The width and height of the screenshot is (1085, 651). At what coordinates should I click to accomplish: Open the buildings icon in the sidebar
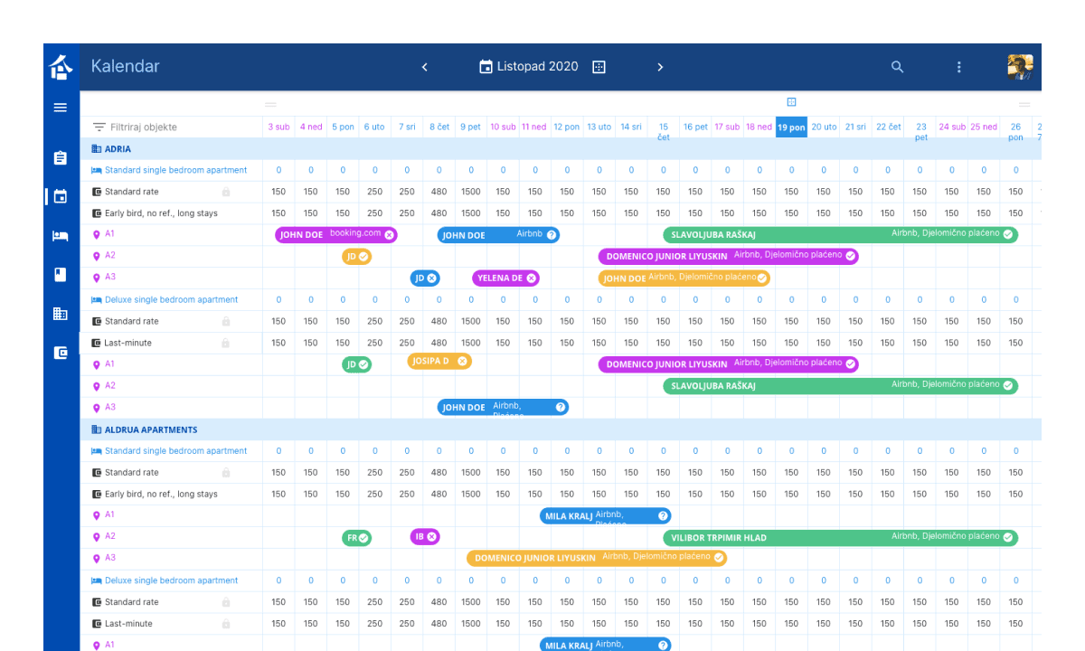tap(61, 314)
